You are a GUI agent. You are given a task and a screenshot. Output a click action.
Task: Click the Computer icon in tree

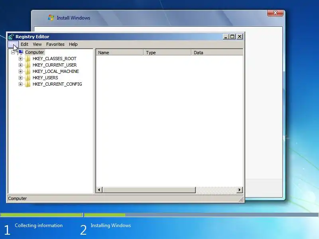click(x=21, y=52)
